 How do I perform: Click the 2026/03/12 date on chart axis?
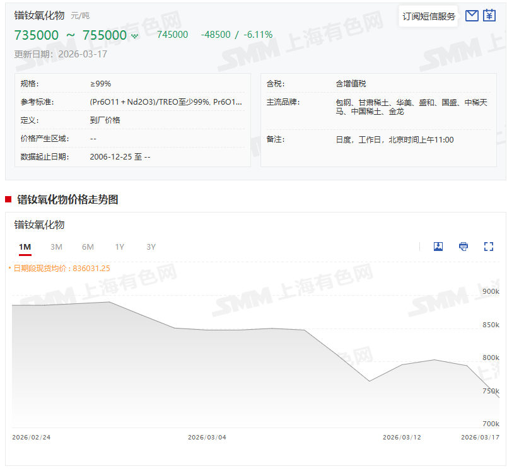(402, 437)
